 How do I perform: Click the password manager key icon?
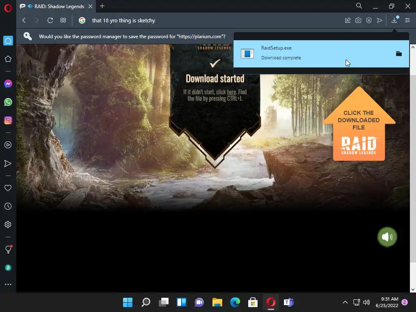28,36
